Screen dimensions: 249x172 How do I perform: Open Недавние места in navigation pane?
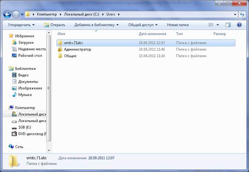[32, 49]
